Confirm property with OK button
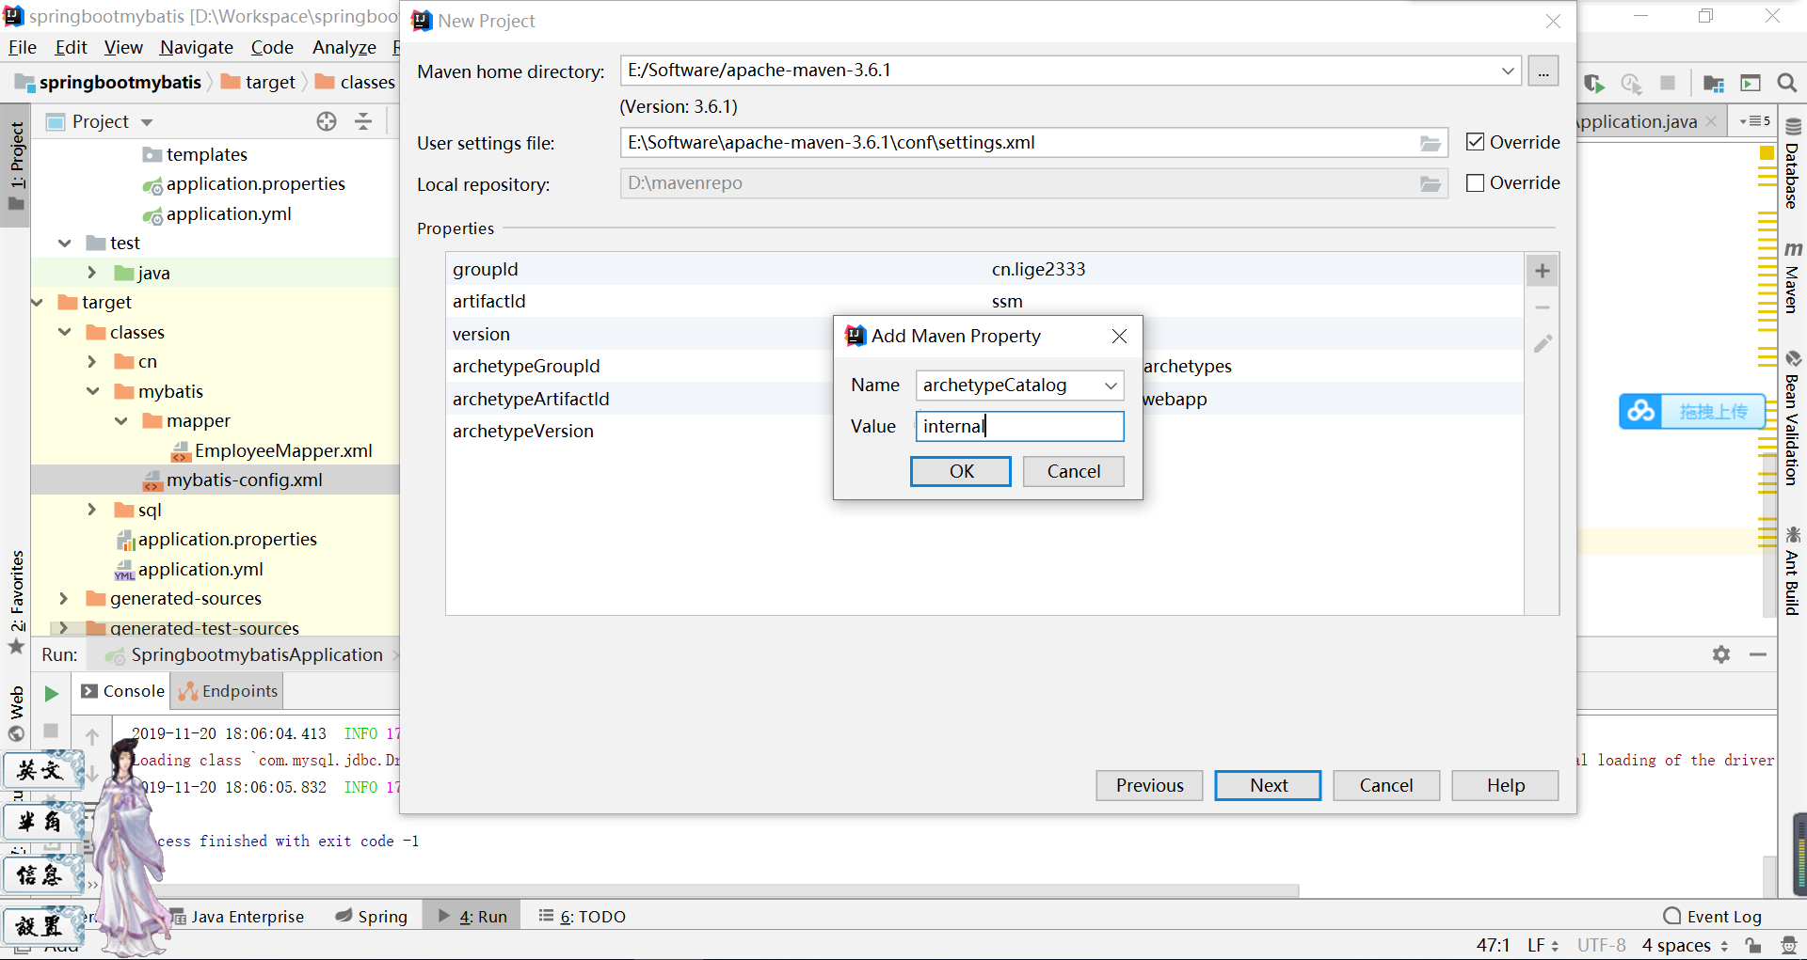Screen dimensions: 1807x960 point(961,471)
